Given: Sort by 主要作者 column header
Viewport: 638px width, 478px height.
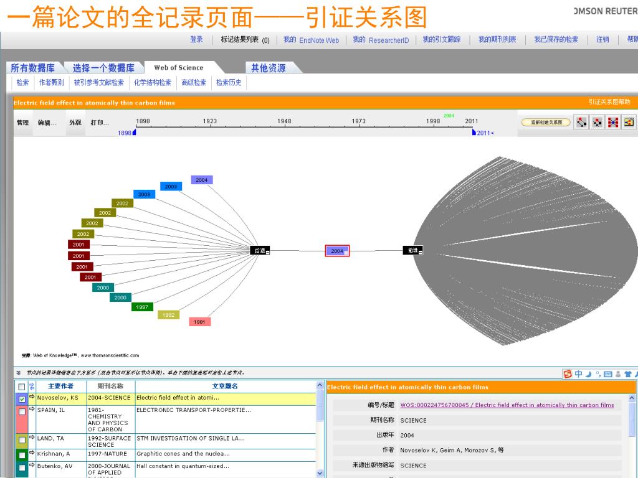Looking at the screenshot, I should point(60,386).
